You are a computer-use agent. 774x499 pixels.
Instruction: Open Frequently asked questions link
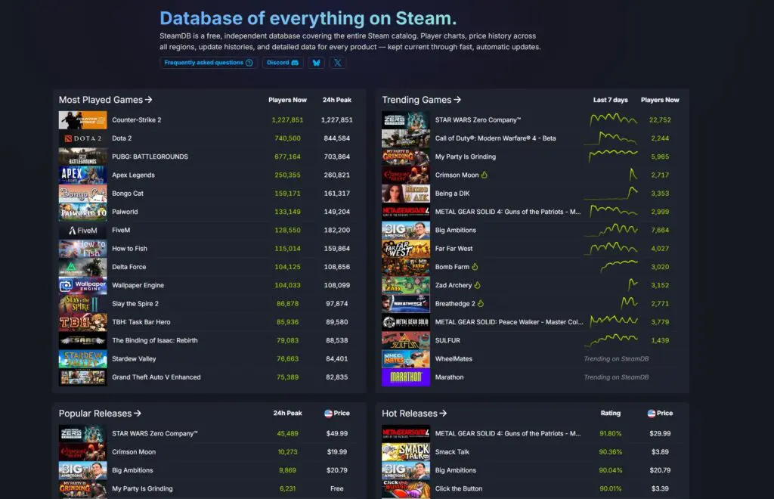(x=209, y=63)
